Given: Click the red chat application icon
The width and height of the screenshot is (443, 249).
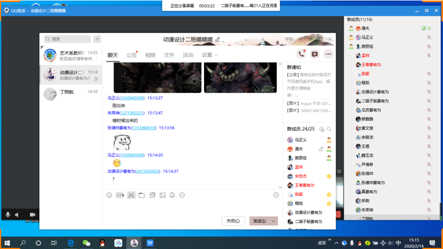Looking at the screenshot, I should tap(315, 54).
